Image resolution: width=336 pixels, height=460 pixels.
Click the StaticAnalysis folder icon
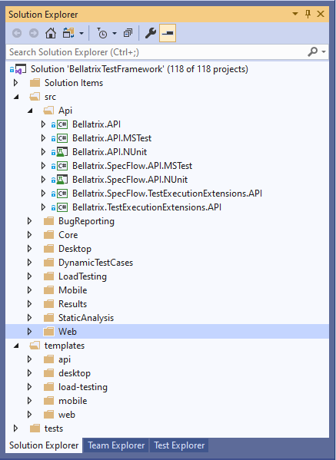(x=48, y=318)
